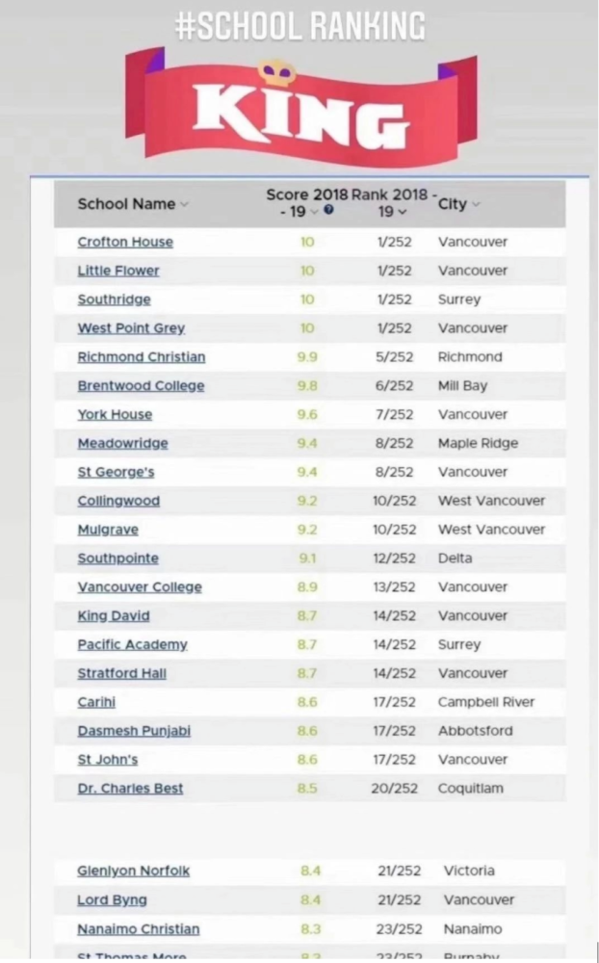
Task: Open the Little Flower school link
Action: 118,271
